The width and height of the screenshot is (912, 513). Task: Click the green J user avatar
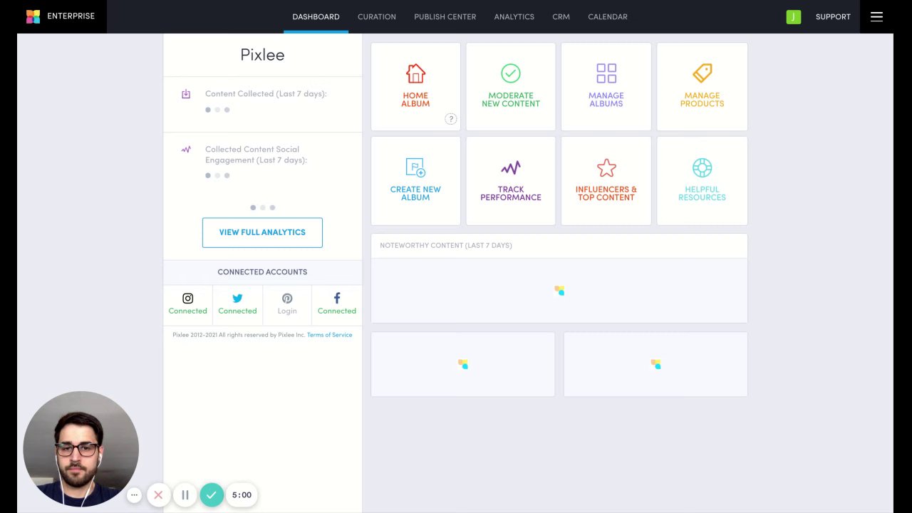pos(794,16)
